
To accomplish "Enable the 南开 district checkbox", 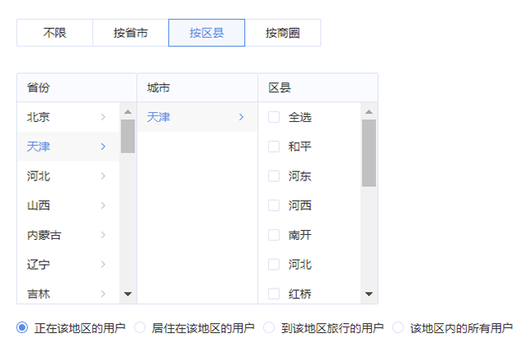I will tap(274, 235).
